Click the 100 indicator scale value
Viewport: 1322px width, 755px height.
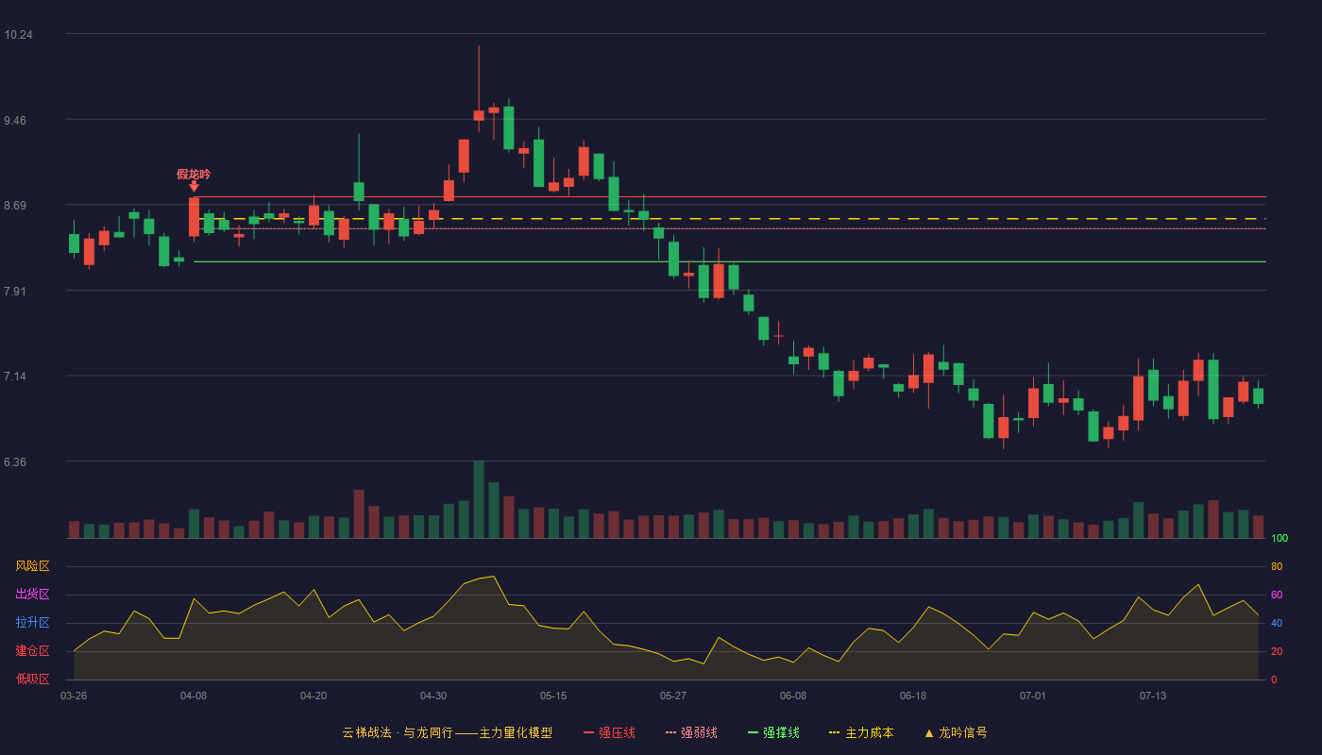point(1280,539)
